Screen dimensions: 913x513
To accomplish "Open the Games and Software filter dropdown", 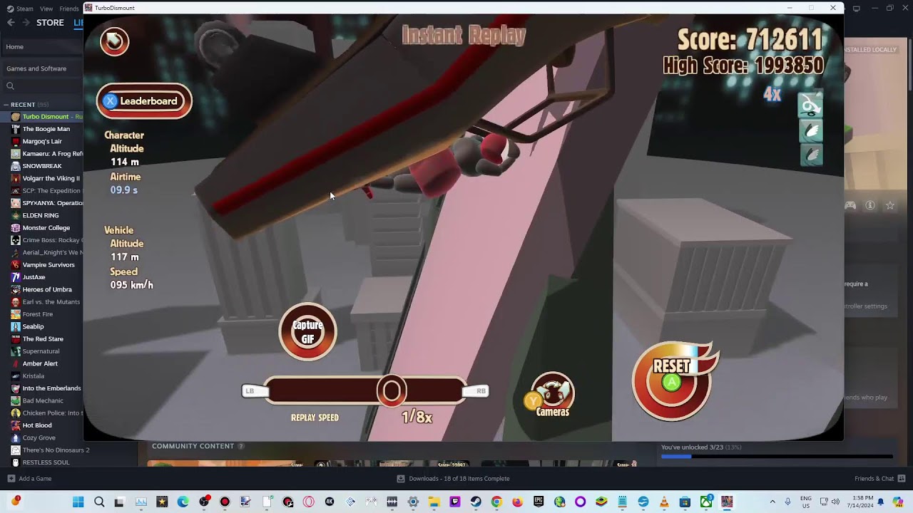I will 41,68.
